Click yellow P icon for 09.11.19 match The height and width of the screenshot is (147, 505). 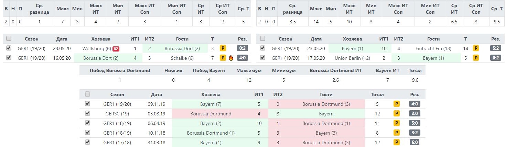tap(397, 104)
